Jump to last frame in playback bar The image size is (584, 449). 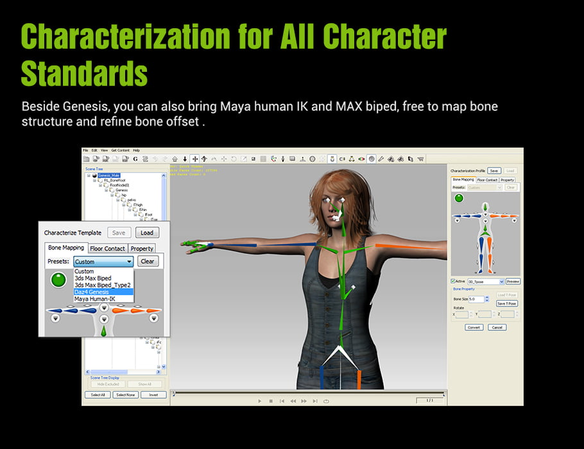(x=315, y=401)
